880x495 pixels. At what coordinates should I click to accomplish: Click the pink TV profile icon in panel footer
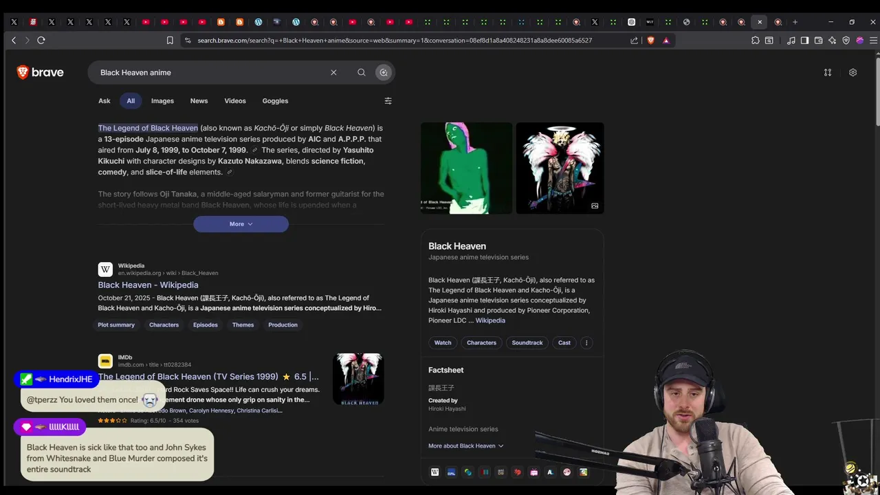tap(533, 472)
